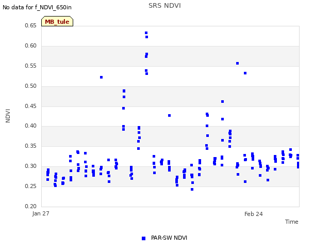The height and width of the screenshot is (248, 330).
Task: Click the 0.55 y-axis tick label
Action: 30,66
